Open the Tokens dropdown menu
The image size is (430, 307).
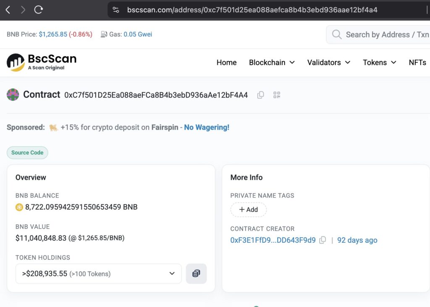pyautogui.click(x=379, y=62)
